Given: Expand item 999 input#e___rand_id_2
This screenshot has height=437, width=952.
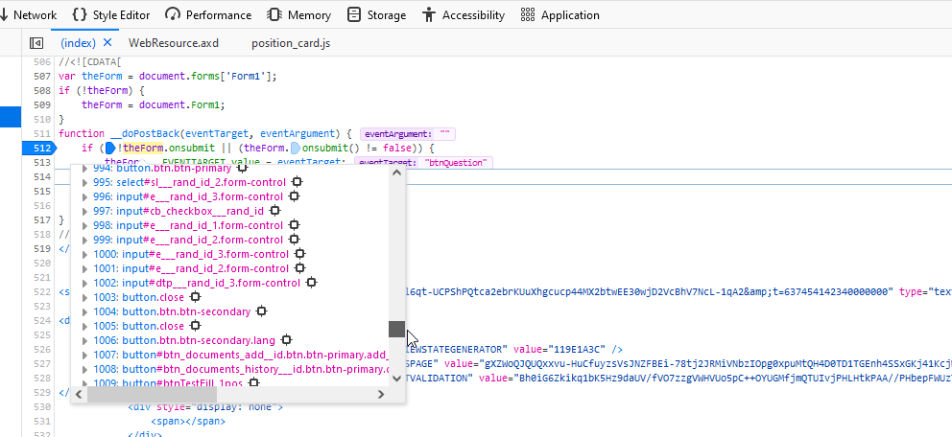Looking at the screenshot, I should (x=85, y=240).
